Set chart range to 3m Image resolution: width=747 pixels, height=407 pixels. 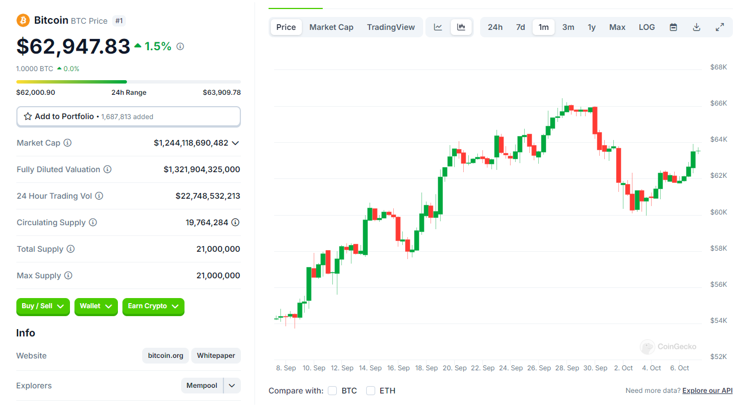568,27
